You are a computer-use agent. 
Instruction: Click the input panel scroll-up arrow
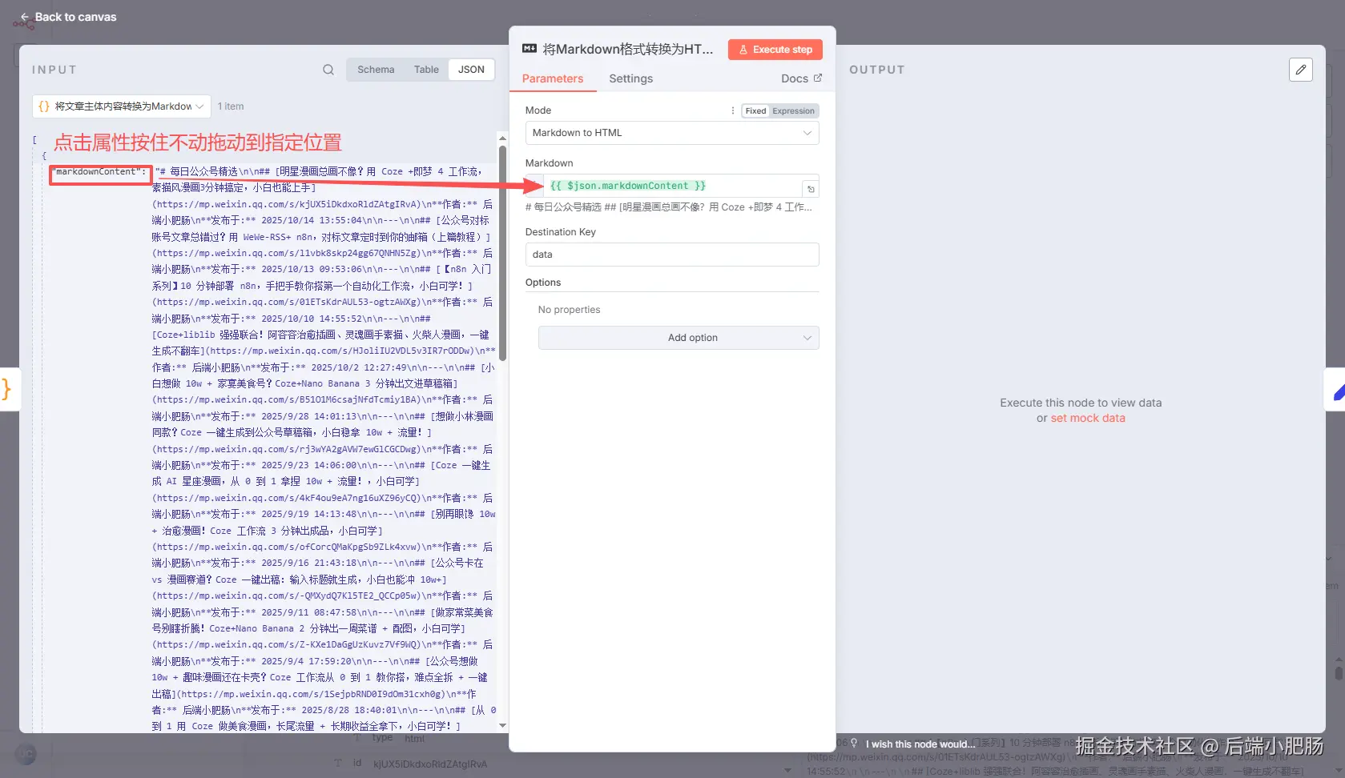(502, 138)
